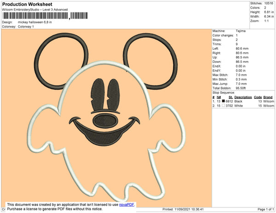Select the 'Production Worksheet' title
Image resolution: width=276 pixels, height=213 pixels.
[27, 4]
